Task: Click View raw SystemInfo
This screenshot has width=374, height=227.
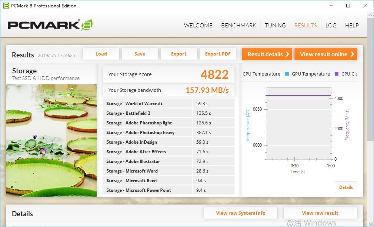Action: pyautogui.click(x=241, y=213)
